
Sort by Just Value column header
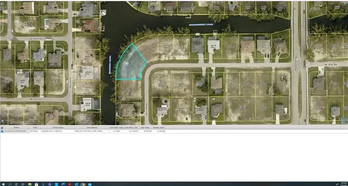click(x=145, y=128)
